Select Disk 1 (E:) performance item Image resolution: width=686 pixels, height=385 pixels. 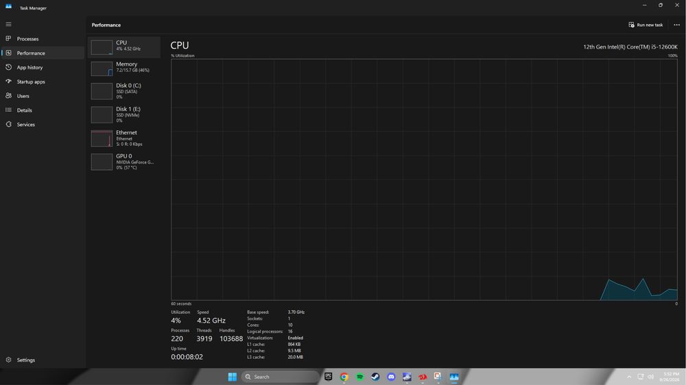[x=124, y=114]
